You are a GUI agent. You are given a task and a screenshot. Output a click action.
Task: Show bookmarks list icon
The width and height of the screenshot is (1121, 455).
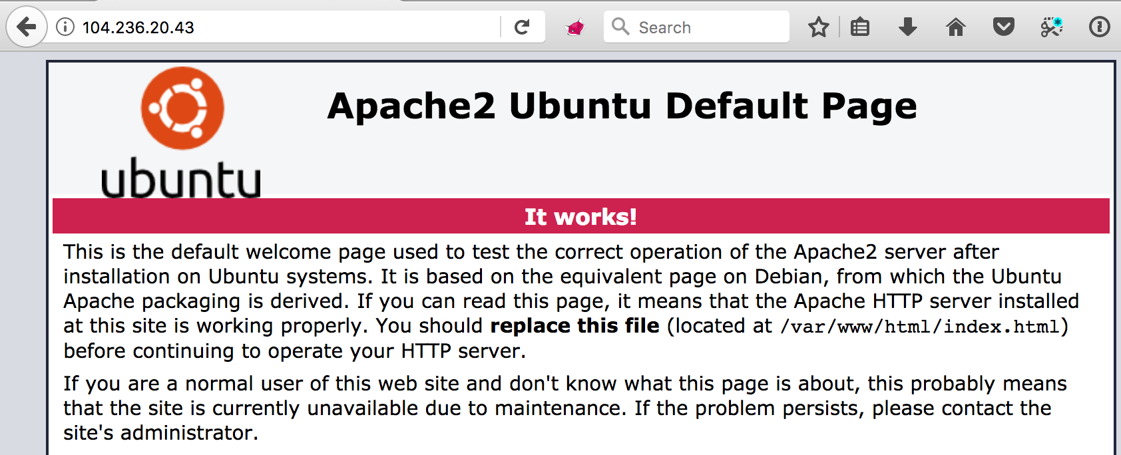[x=860, y=27]
